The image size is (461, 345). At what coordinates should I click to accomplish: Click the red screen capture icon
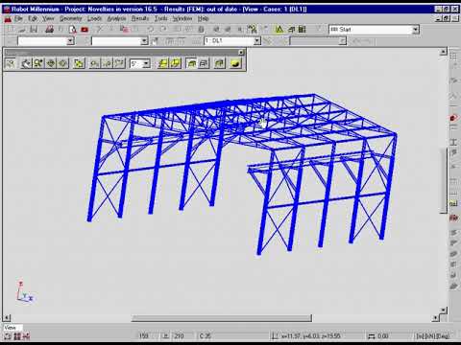pos(85,30)
